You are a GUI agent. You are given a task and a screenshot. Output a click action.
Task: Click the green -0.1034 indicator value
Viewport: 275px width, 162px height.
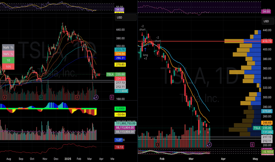pyautogui.click(x=268, y=152)
